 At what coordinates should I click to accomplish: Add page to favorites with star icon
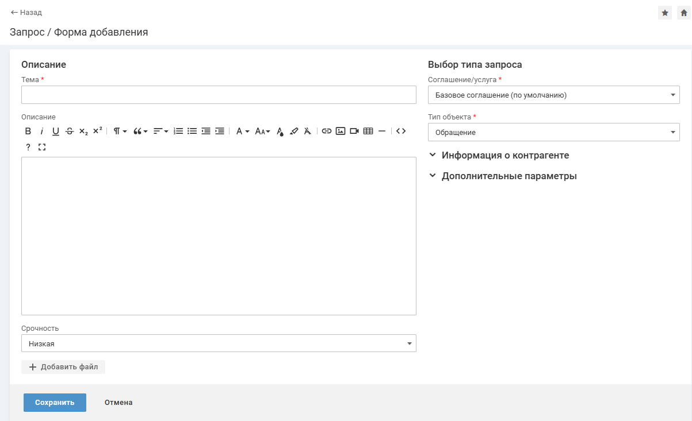(x=665, y=13)
